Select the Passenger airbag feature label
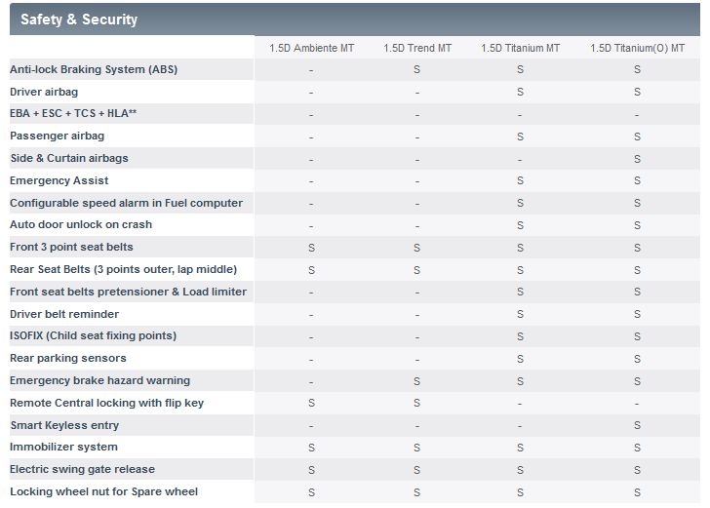 click(x=57, y=136)
